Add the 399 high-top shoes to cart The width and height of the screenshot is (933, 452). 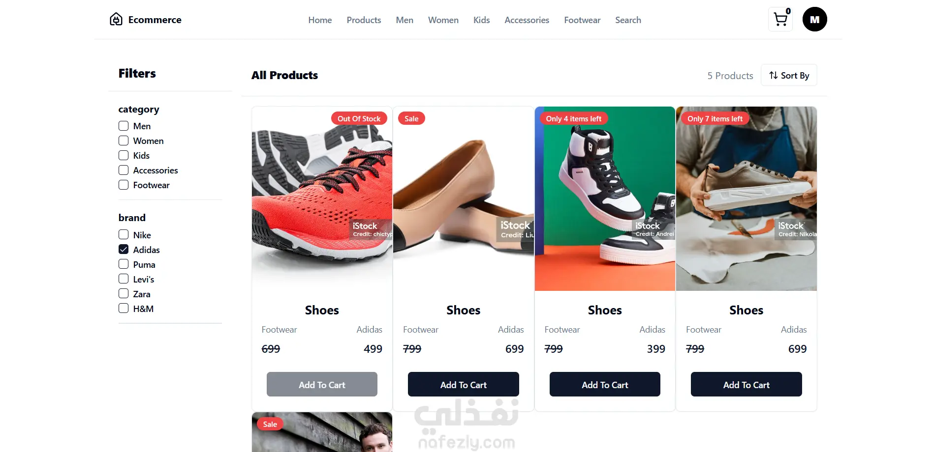(605, 384)
